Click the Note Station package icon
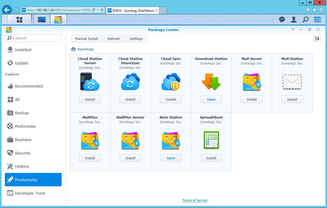Image resolution: width=327 pixels, height=208 pixels. tap(171, 140)
